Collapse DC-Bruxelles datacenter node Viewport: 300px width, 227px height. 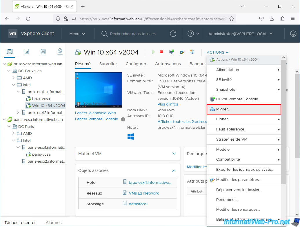9,71
